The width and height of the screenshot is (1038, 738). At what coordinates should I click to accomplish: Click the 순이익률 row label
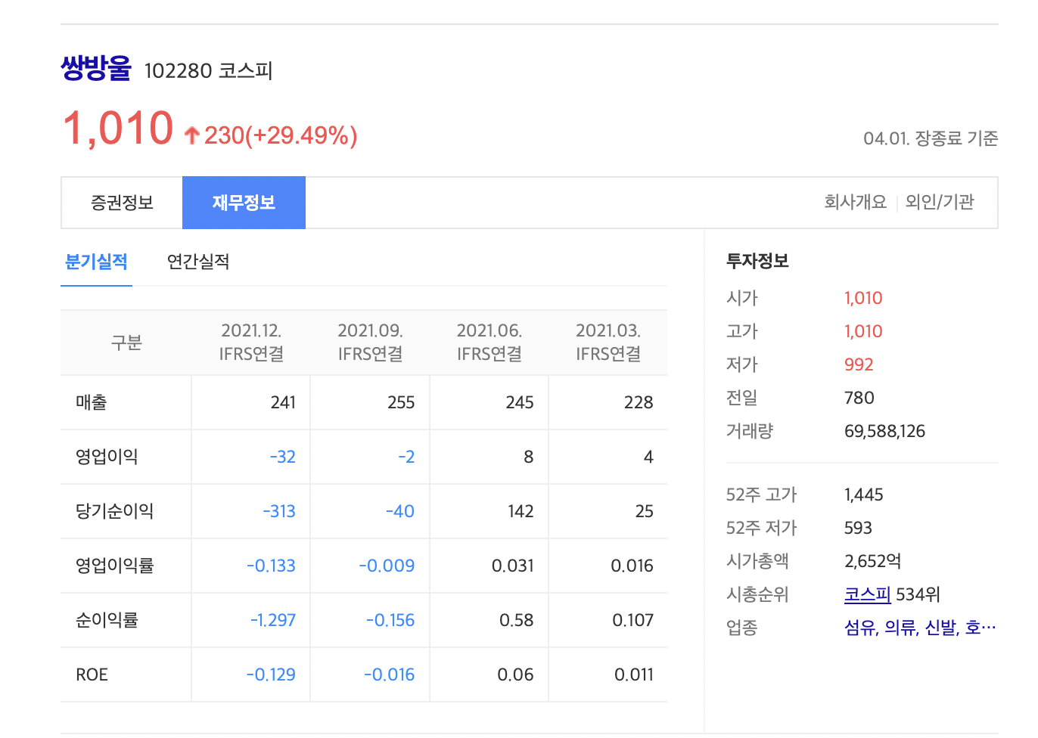pyautogui.click(x=107, y=620)
